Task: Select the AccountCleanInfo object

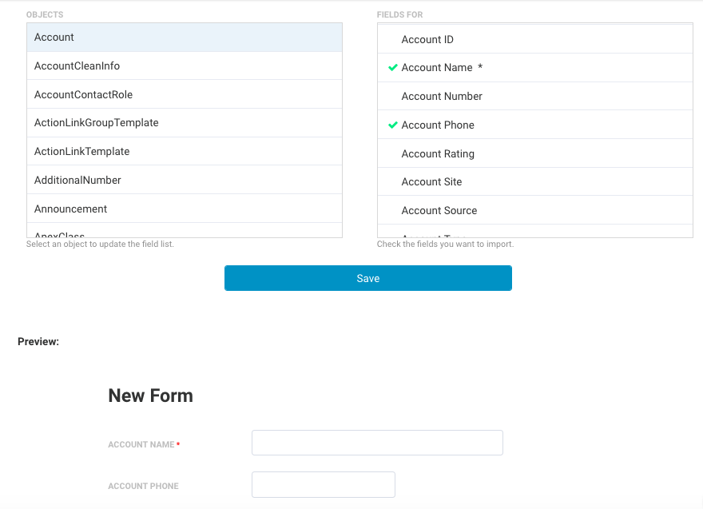Action: [x=185, y=66]
